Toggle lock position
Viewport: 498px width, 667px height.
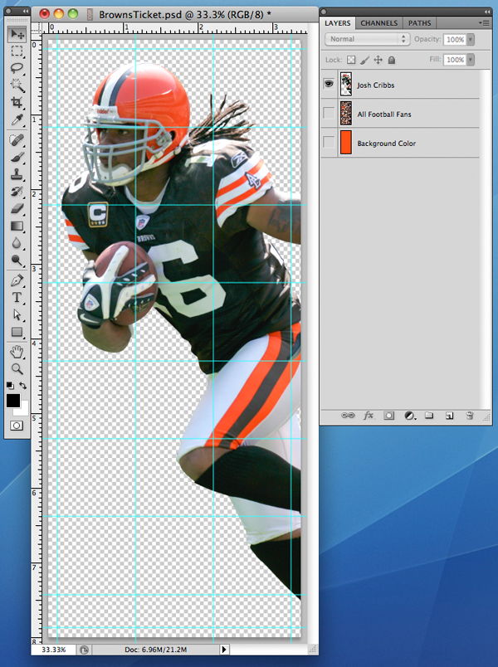[378, 60]
